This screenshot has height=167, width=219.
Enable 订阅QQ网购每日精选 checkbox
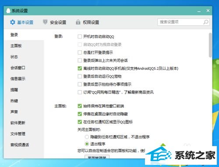[80, 92]
